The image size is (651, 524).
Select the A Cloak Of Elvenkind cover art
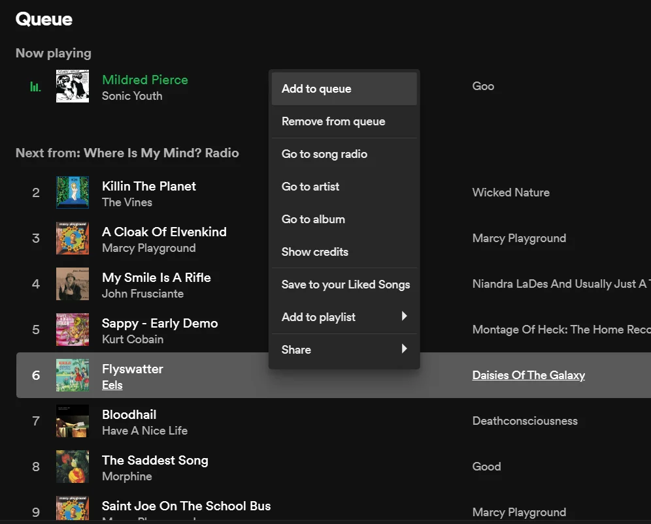73,238
